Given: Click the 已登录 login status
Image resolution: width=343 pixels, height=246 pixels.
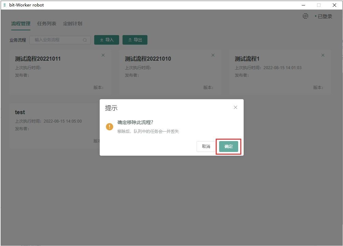Looking at the screenshot, I should (324, 16).
